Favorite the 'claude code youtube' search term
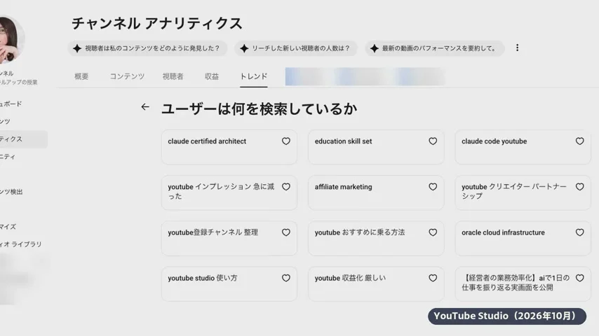Image resolution: width=599 pixels, height=336 pixels. [579, 141]
